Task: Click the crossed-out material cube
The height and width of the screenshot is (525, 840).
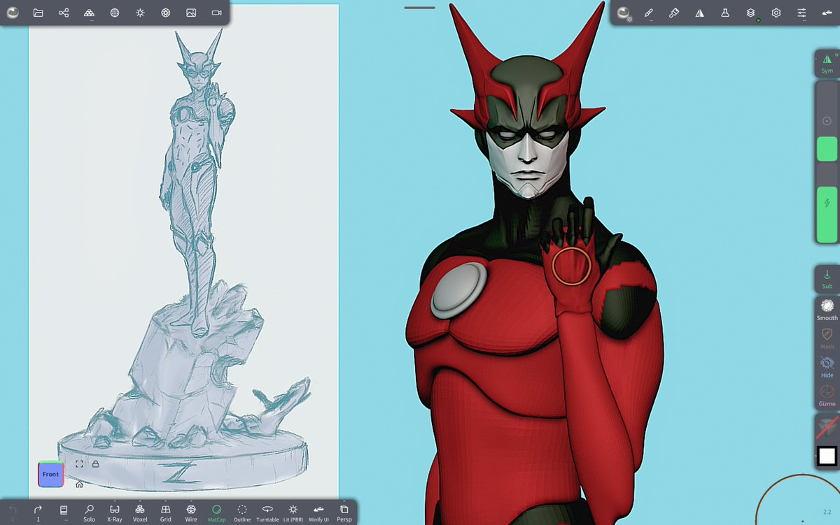Action: (x=827, y=428)
